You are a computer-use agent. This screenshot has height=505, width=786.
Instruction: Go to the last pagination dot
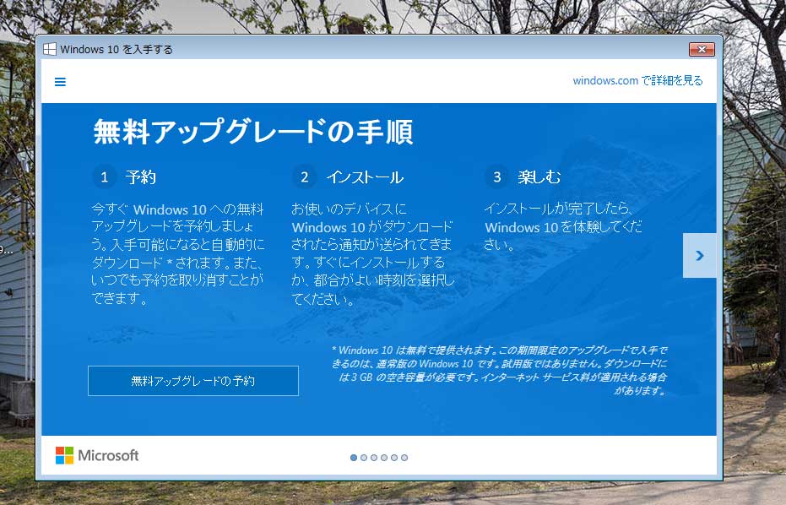pyautogui.click(x=404, y=458)
